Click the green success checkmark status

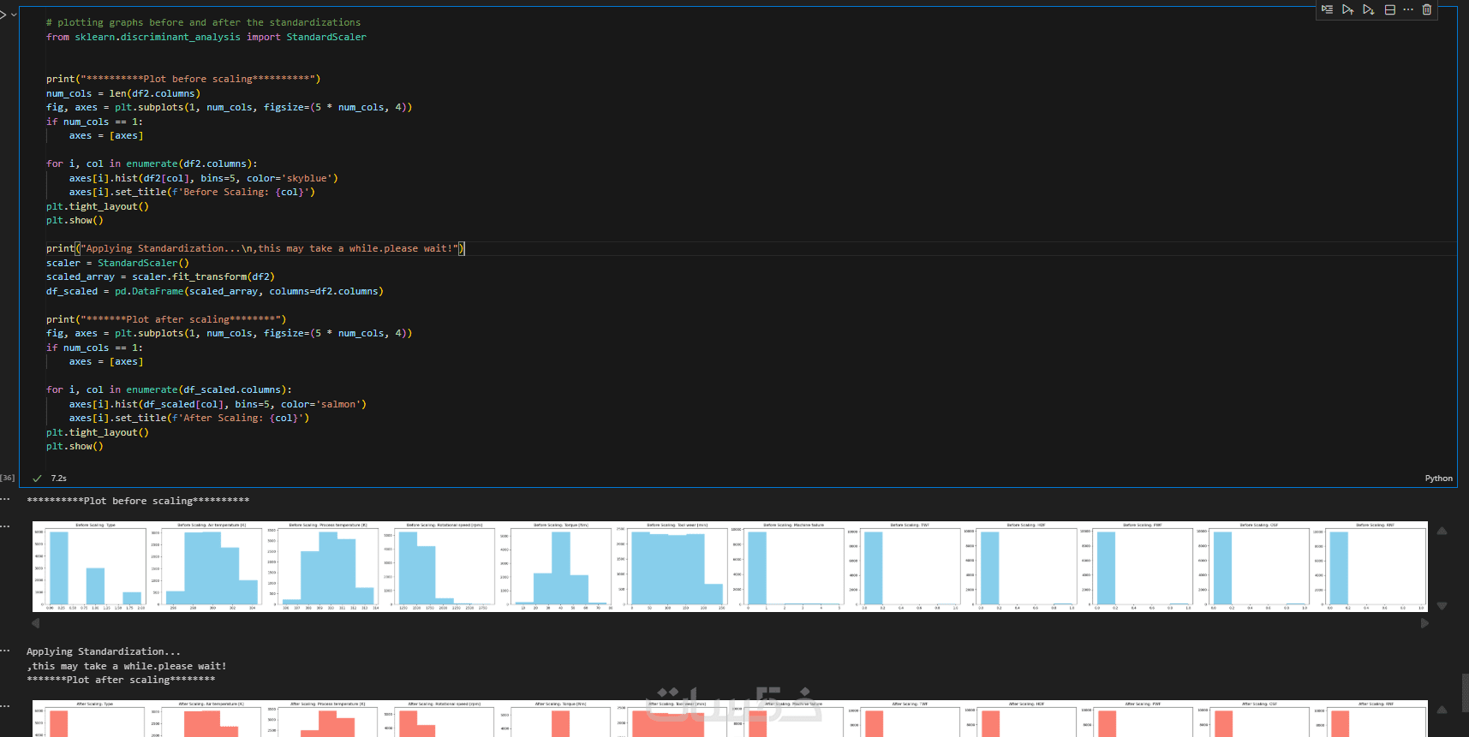coord(37,478)
